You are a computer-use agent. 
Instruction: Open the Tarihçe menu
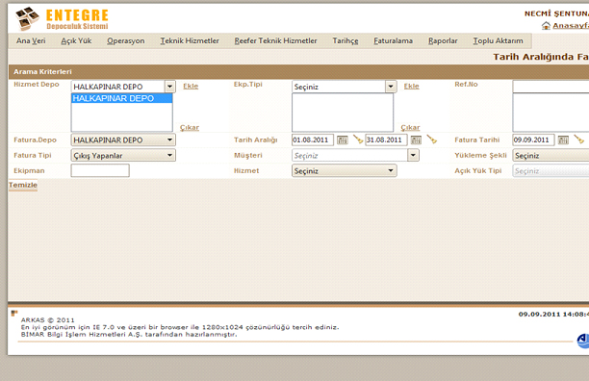point(346,41)
